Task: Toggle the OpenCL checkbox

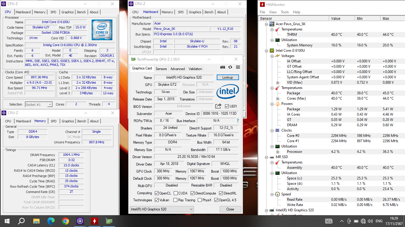Action: click(157, 193)
